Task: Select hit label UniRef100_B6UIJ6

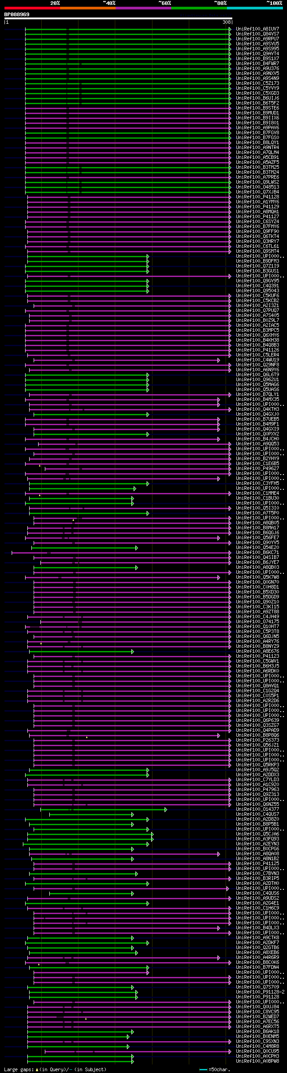Action: 257,98
